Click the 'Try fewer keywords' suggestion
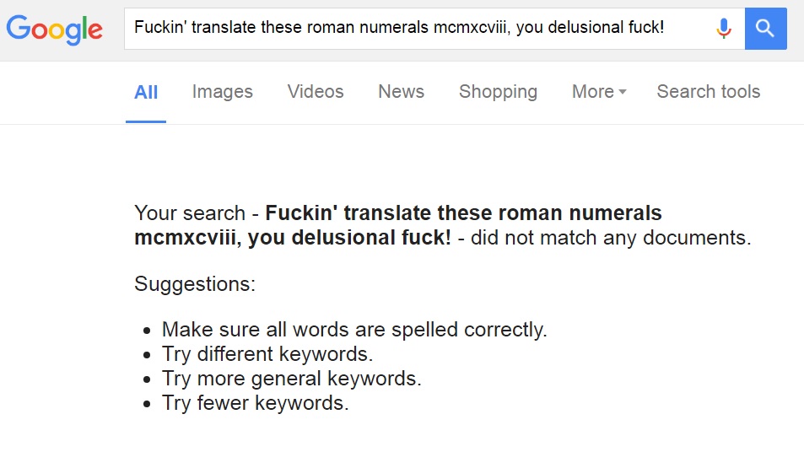Image resolution: width=804 pixels, height=468 pixels. [x=255, y=403]
